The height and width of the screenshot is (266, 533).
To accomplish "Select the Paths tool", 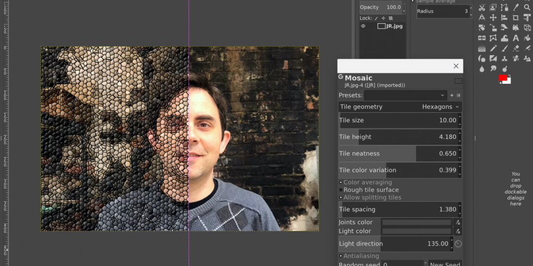I will pos(504,7).
